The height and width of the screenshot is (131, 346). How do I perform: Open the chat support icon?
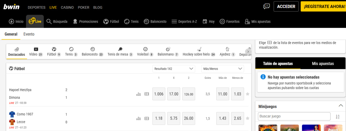(267, 6)
